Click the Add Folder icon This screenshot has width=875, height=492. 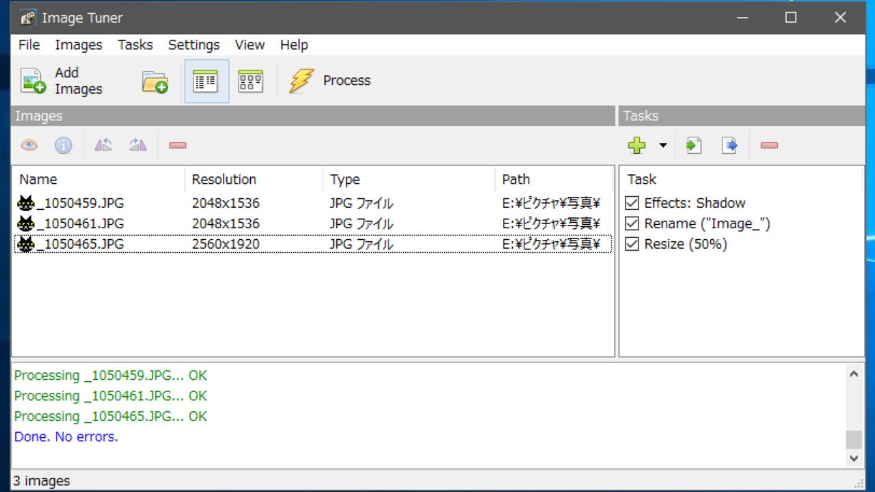pos(155,81)
